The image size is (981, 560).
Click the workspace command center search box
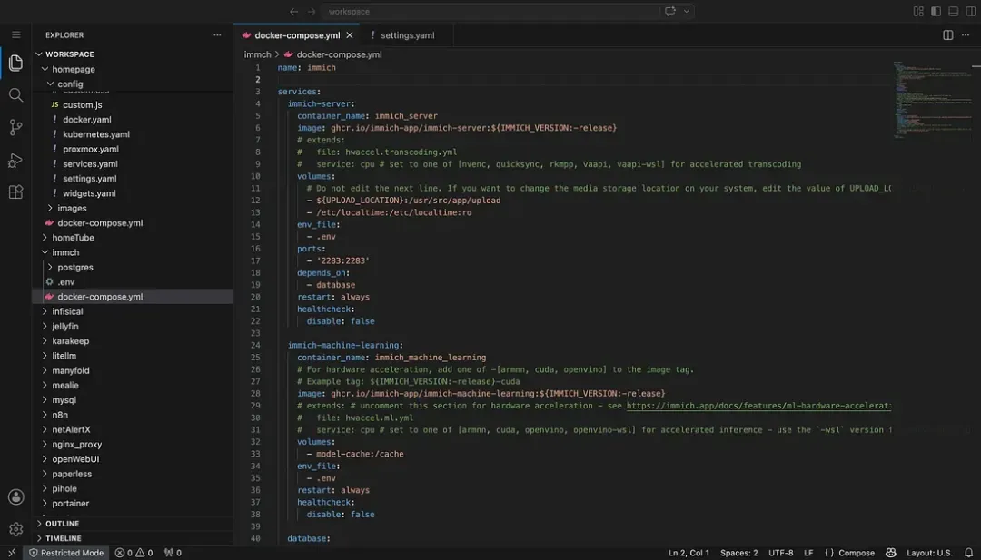coord(490,11)
